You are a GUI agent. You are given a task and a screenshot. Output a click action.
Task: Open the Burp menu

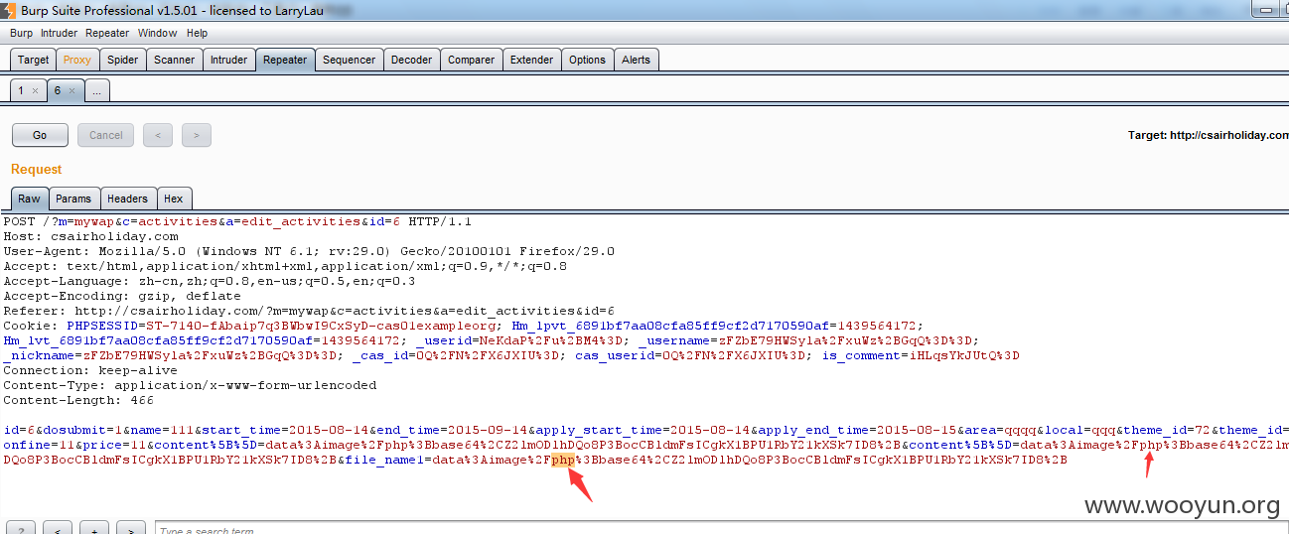tap(21, 33)
